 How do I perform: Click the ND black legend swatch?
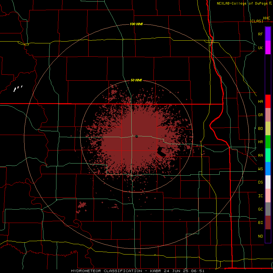coord(268,236)
